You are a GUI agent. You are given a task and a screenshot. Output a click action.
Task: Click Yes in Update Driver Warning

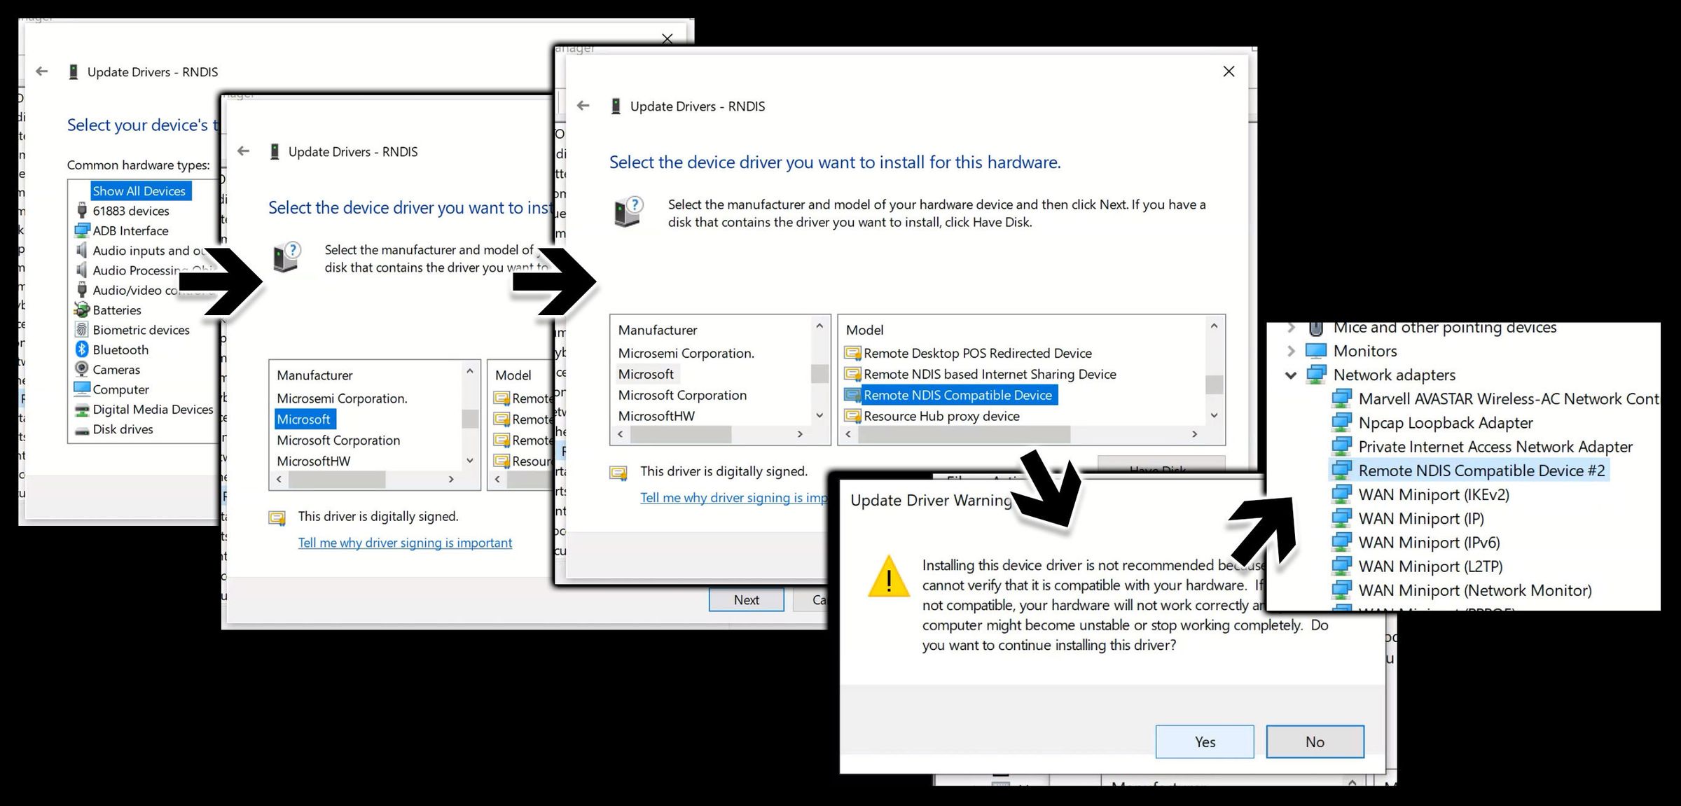coord(1204,742)
